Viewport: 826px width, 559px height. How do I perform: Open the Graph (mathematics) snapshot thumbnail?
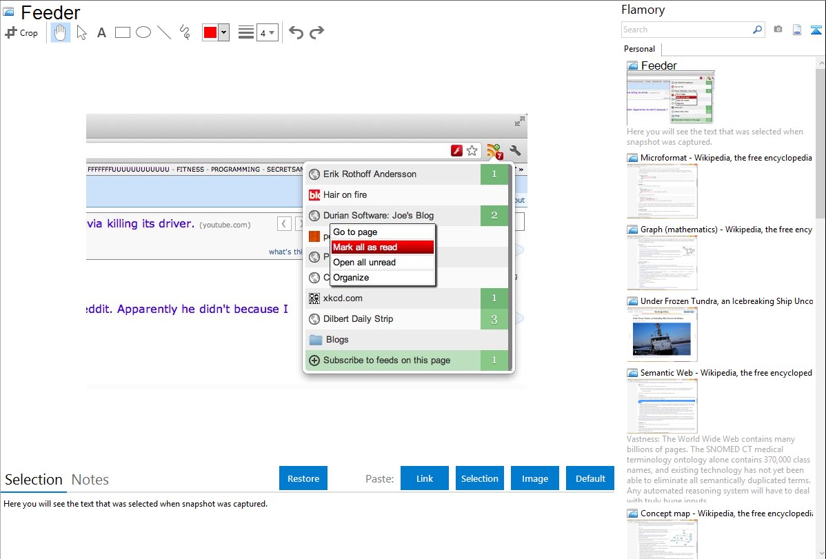coord(662,263)
